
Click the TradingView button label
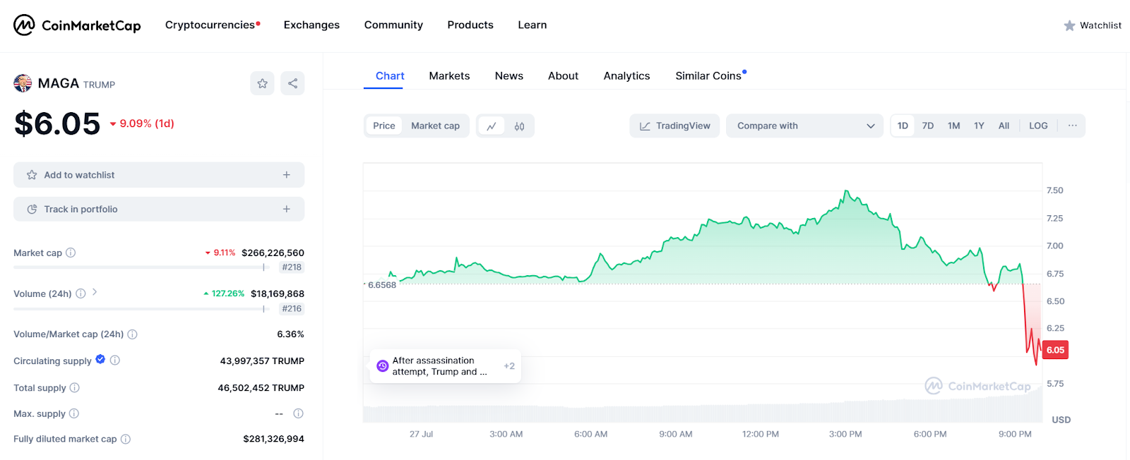683,126
